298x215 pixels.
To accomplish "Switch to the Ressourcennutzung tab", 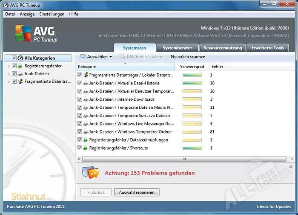I will (223, 48).
